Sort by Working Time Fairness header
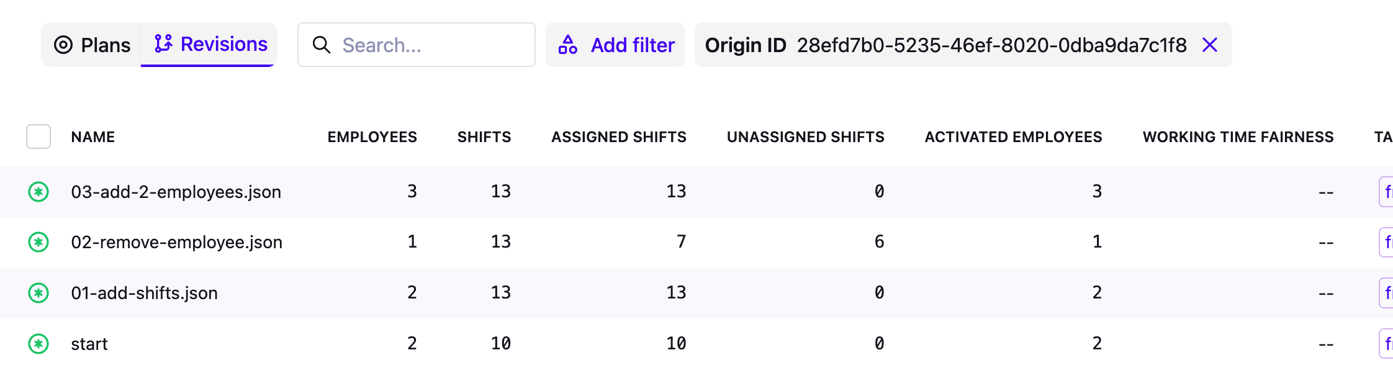The height and width of the screenshot is (381, 1393). coord(1238,137)
